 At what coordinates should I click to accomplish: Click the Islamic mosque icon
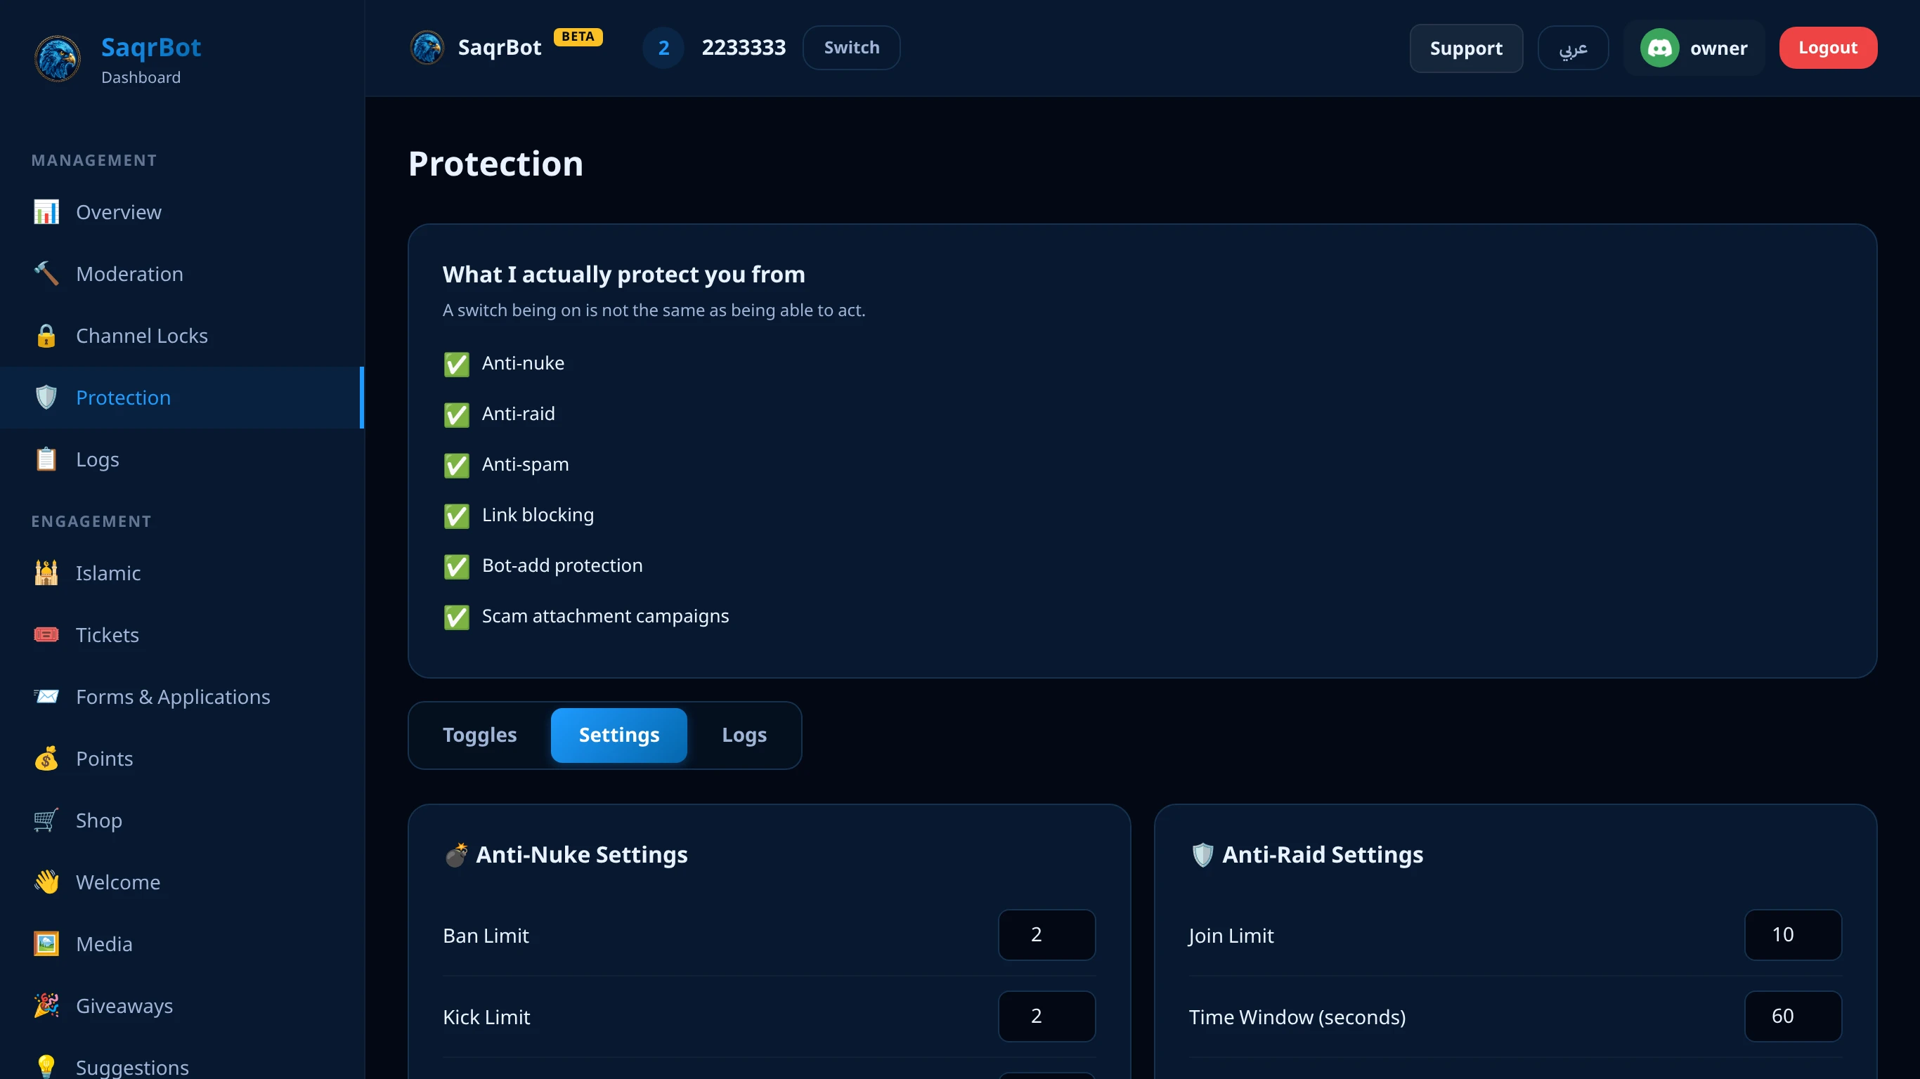click(x=46, y=573)
